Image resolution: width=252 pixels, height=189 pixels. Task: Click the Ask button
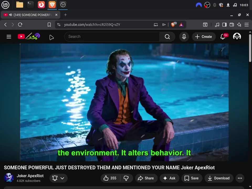[169, 178]
